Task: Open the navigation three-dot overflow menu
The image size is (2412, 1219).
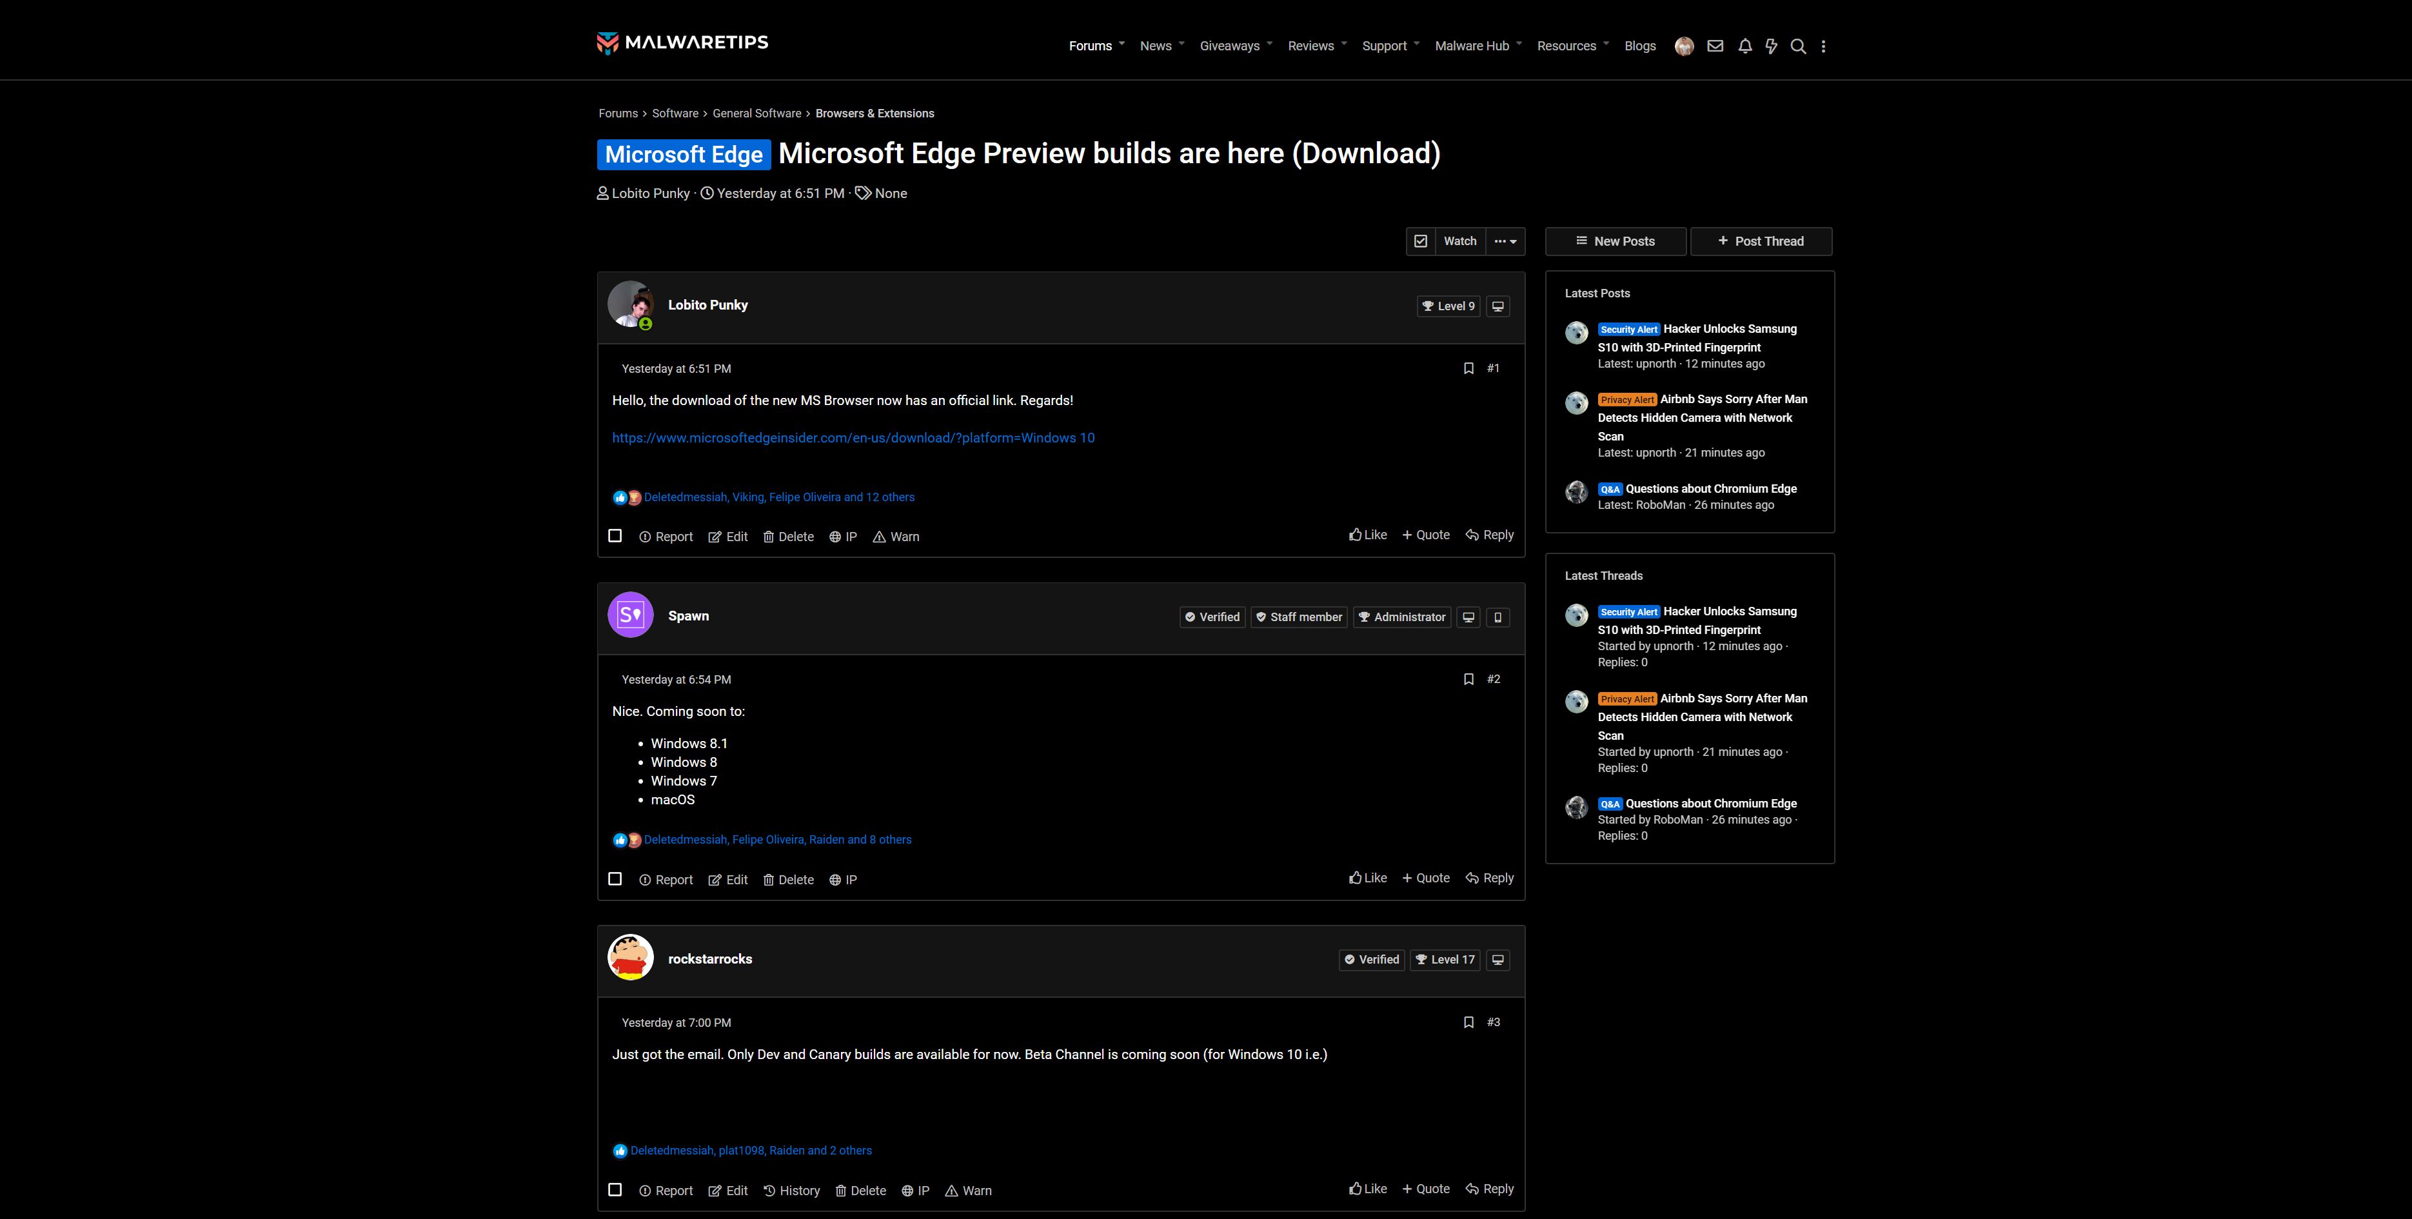Action: coord(1823,46)
